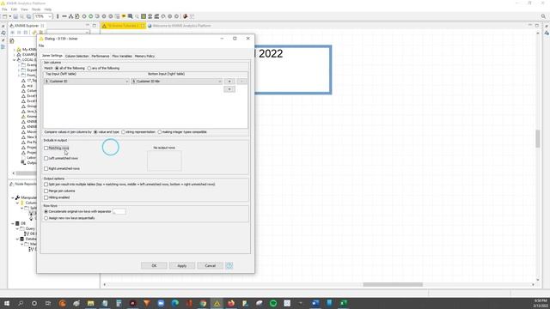The width and height of the screenshot is (550, 309).
Task: Select Match any of the following
Action: [x=89, y=69]
